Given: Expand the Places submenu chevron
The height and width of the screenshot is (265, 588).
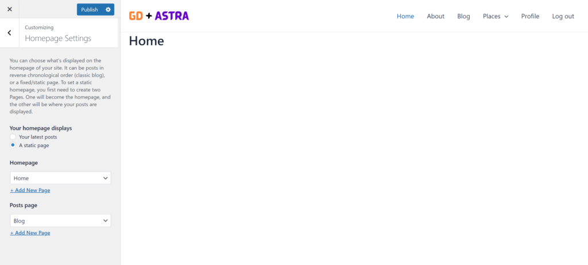Looking at the screenshot, I should click(x=506, y=17).
